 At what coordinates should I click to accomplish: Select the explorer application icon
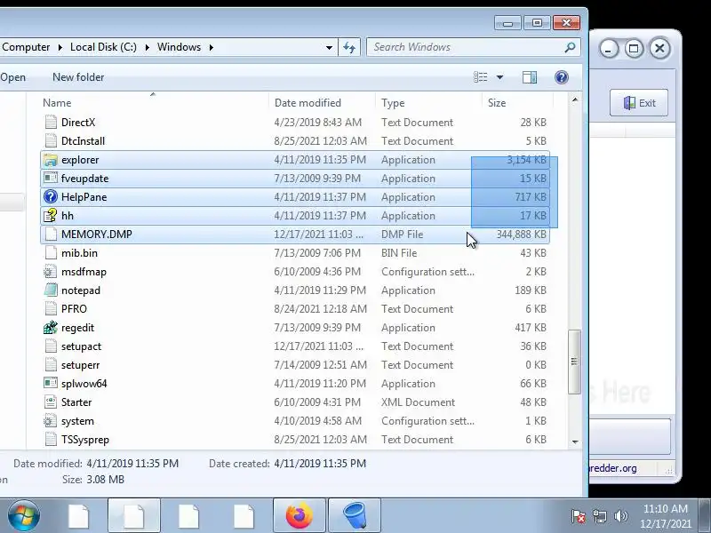(x=51, y=160)
